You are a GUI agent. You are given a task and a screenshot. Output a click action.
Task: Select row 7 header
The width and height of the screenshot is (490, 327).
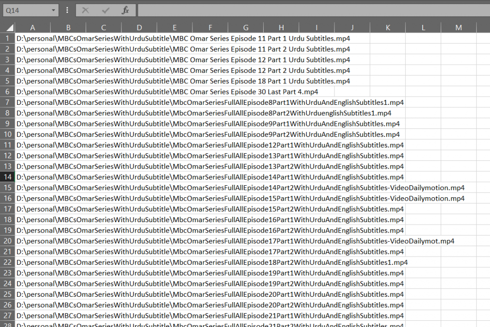[x=7, y=102]
